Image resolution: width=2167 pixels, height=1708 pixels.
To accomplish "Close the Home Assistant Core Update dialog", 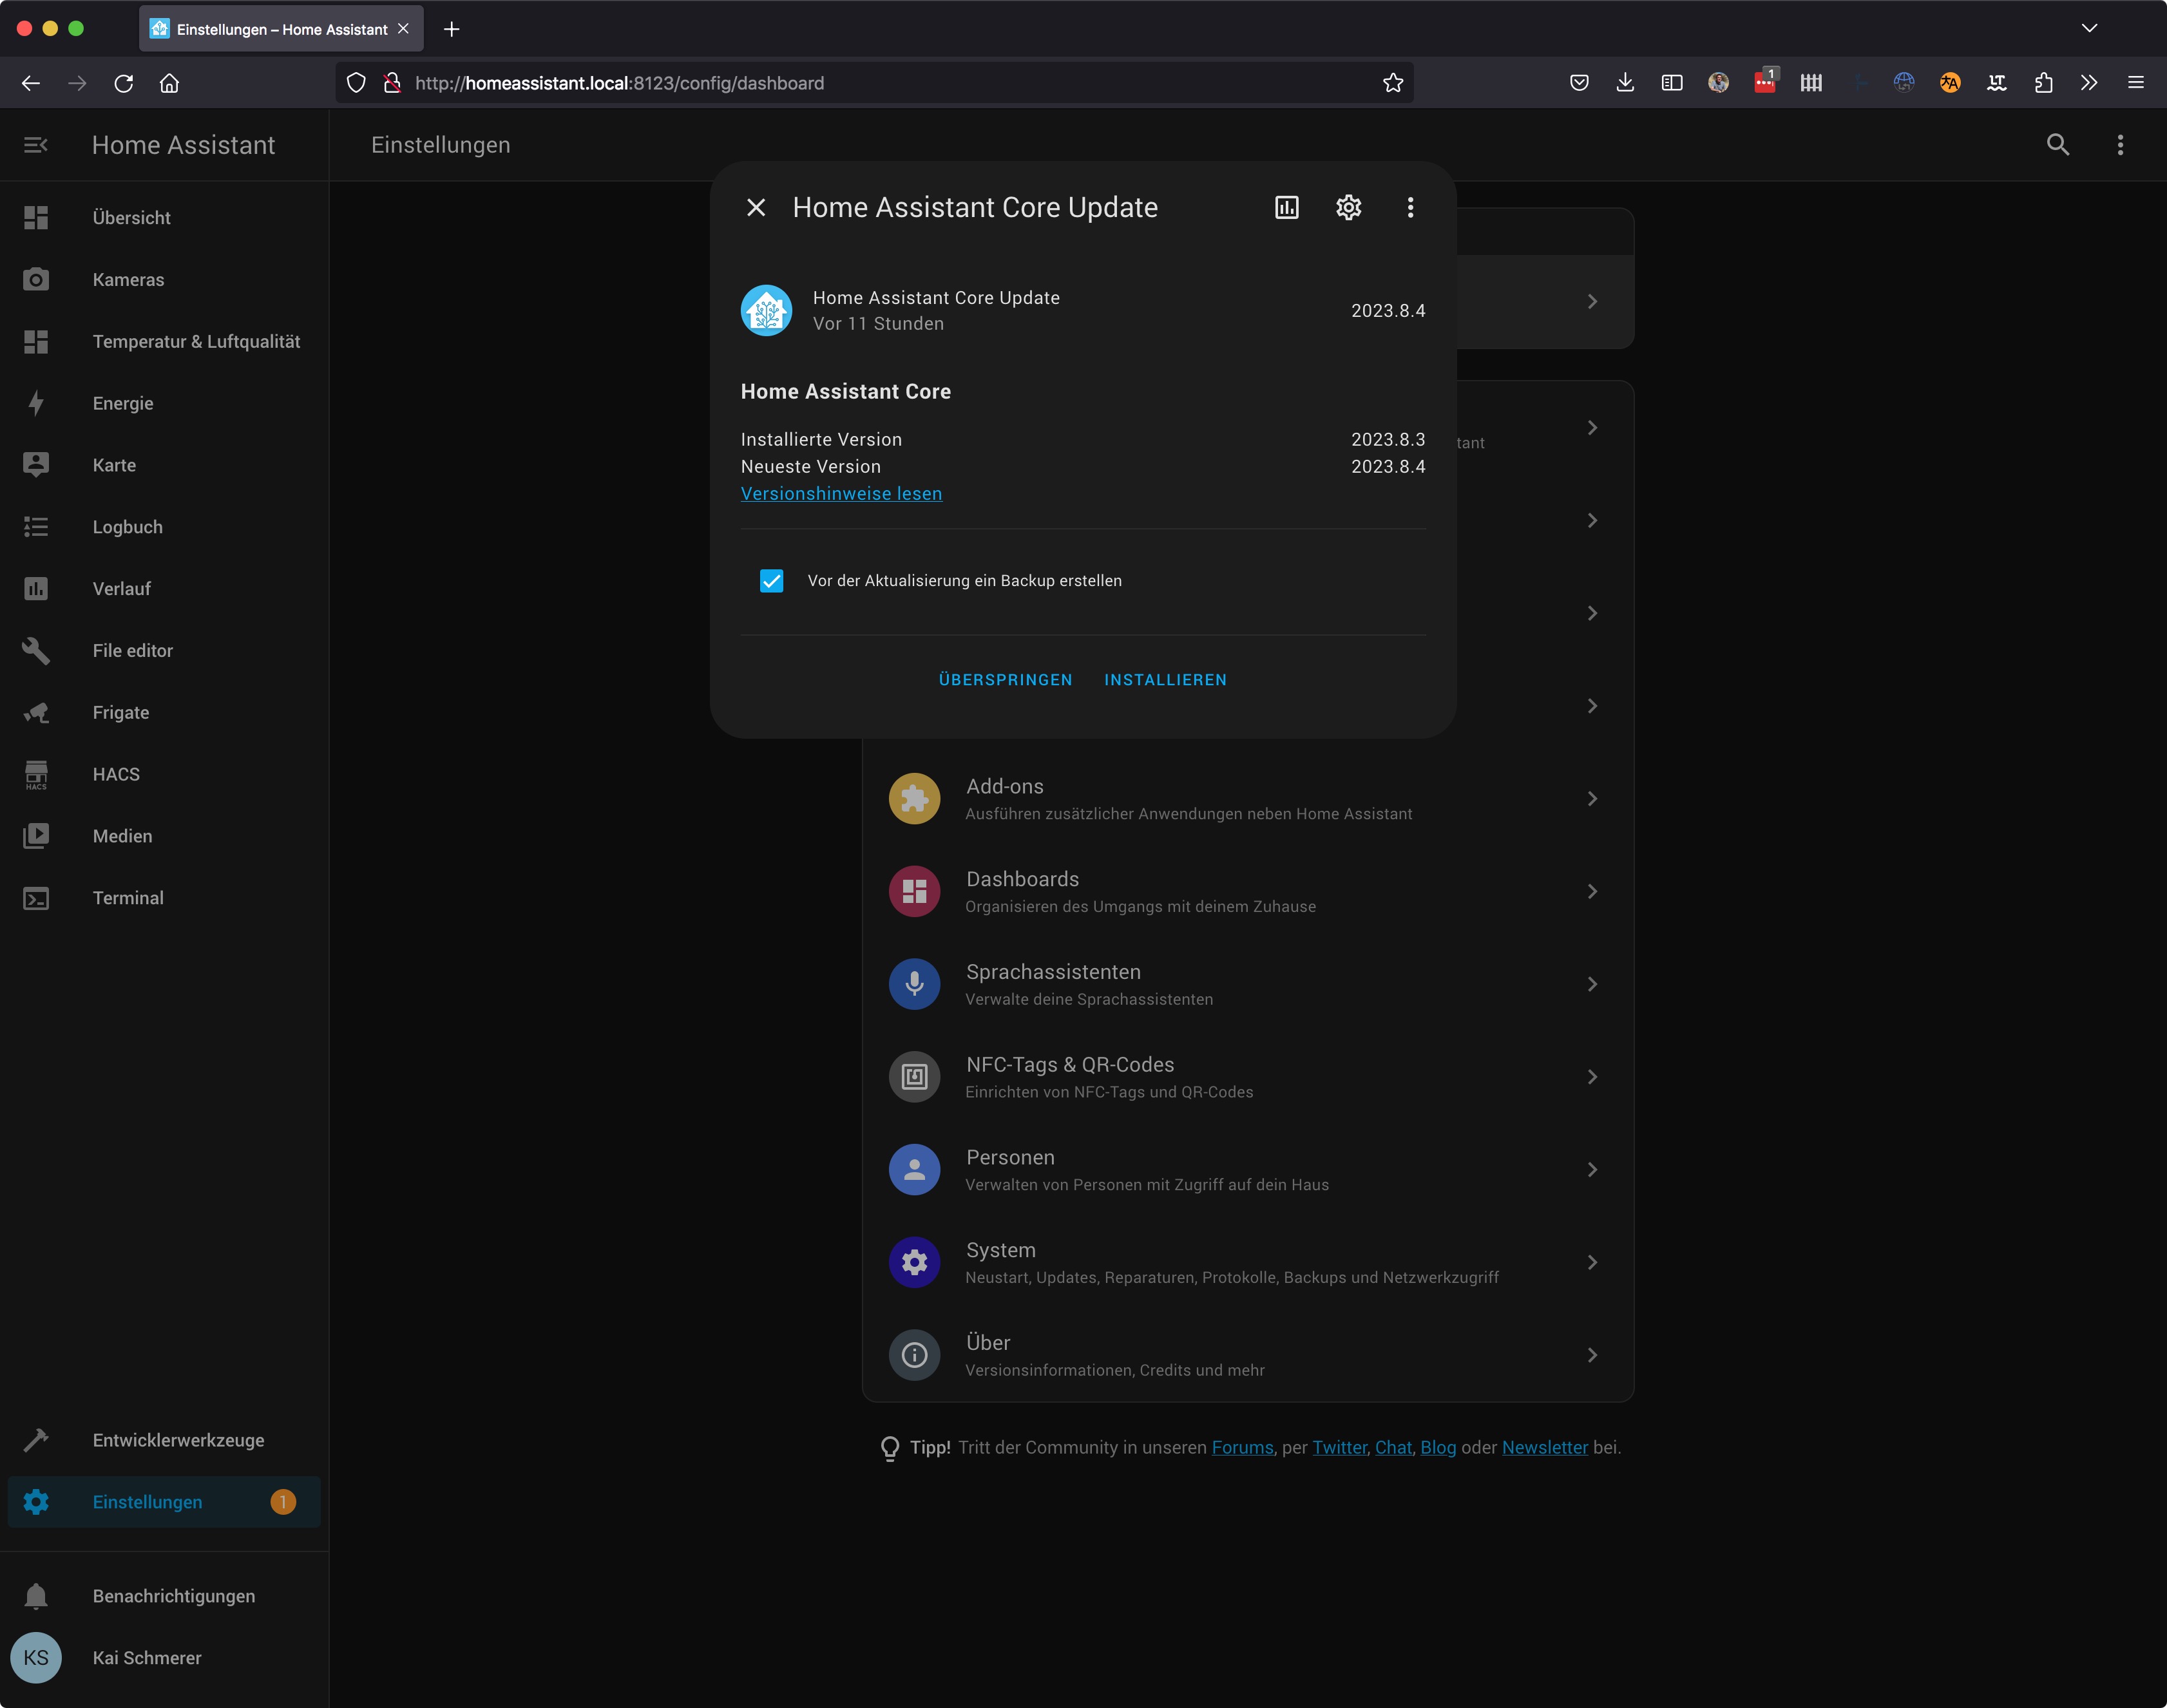I will tap(756, 207).
